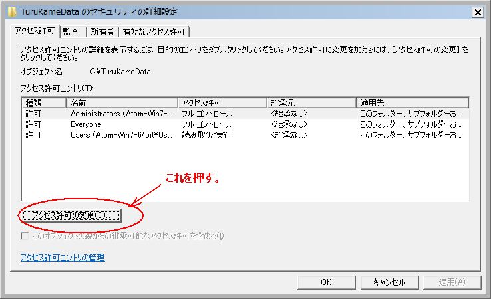Switch to the アクセス許可 tab
Viewport: 491px width, 299px height.
point(35,31)
